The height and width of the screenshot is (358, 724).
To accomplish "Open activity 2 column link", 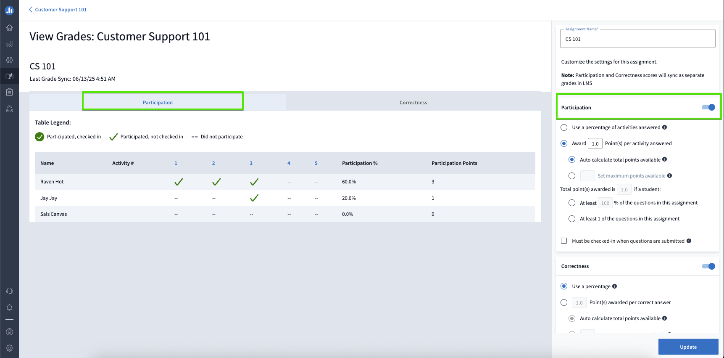I will [x=213, y=163].
